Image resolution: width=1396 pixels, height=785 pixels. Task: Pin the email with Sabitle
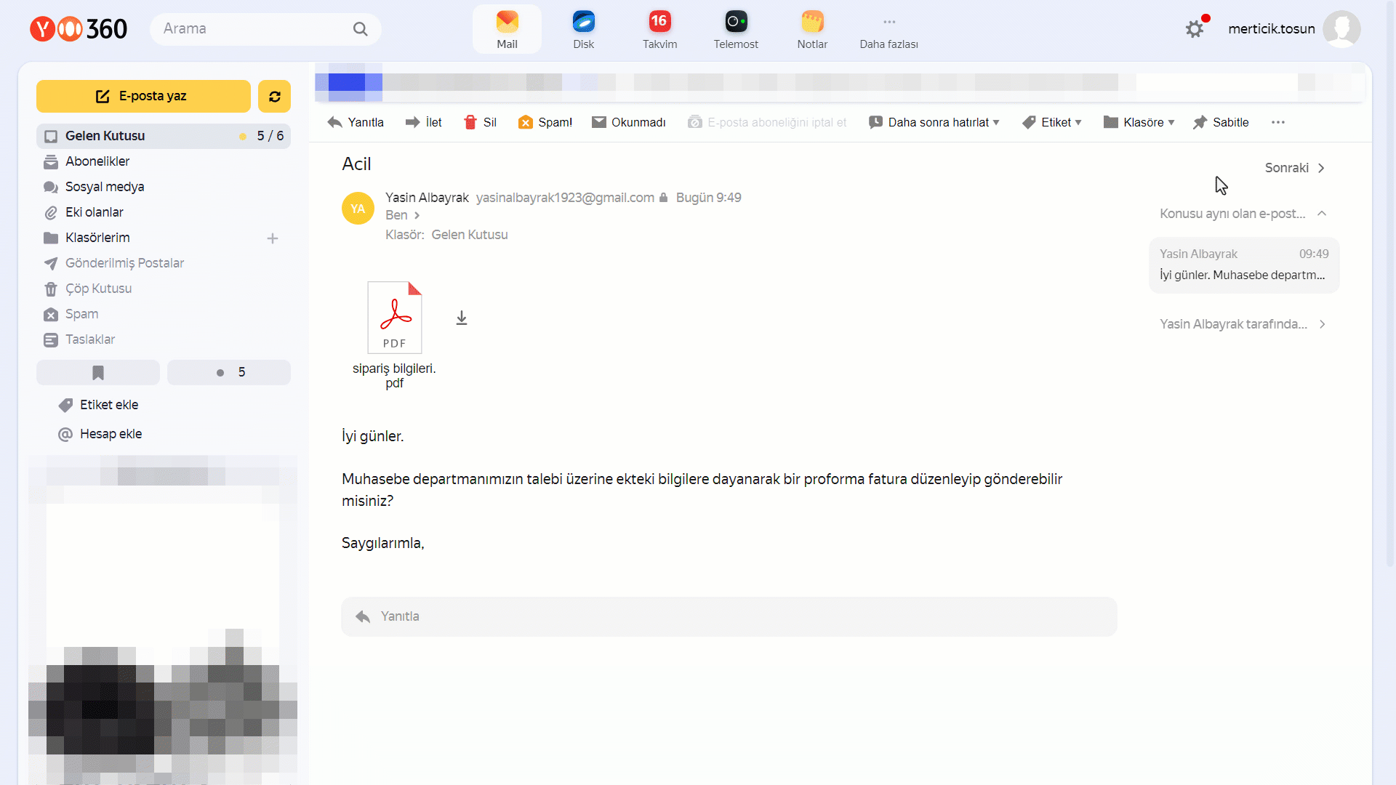click(x=1221, y=122)
